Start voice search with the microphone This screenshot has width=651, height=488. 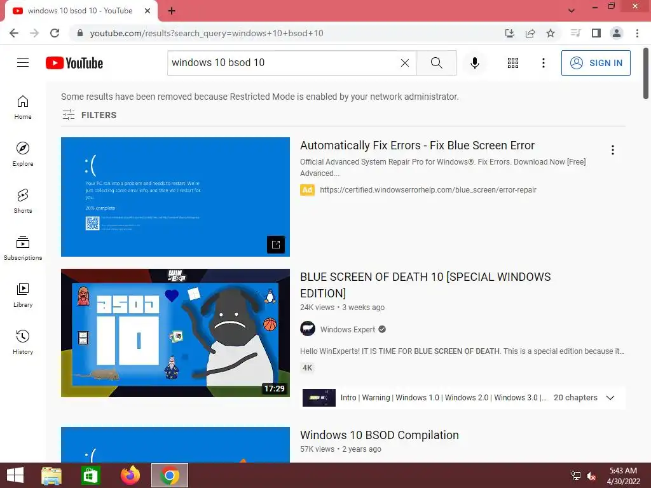[474, 63]
